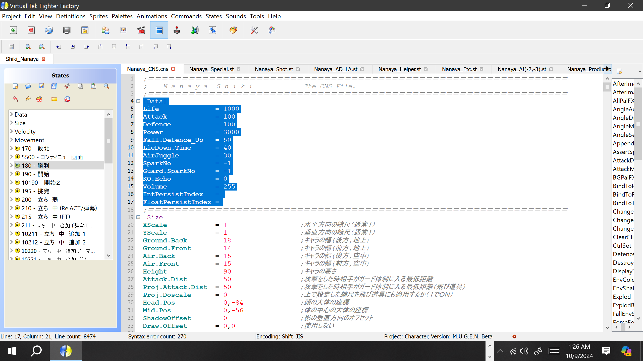The height and width of the screenshot is (361, 643).
Task: Expand the Movement tree node
Action: pos(11,140)
